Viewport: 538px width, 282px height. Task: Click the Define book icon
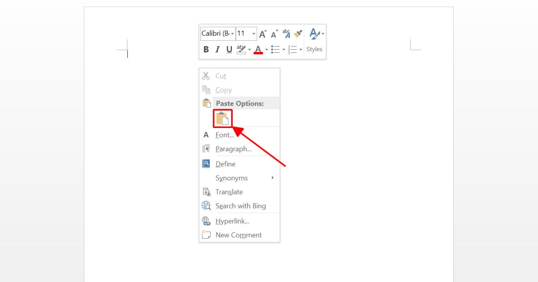[x=206, y=164]
